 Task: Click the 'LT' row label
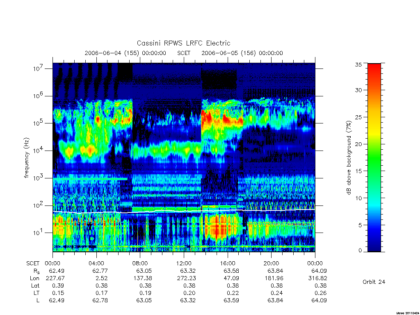pyautogui.click(x=37, y=293)
